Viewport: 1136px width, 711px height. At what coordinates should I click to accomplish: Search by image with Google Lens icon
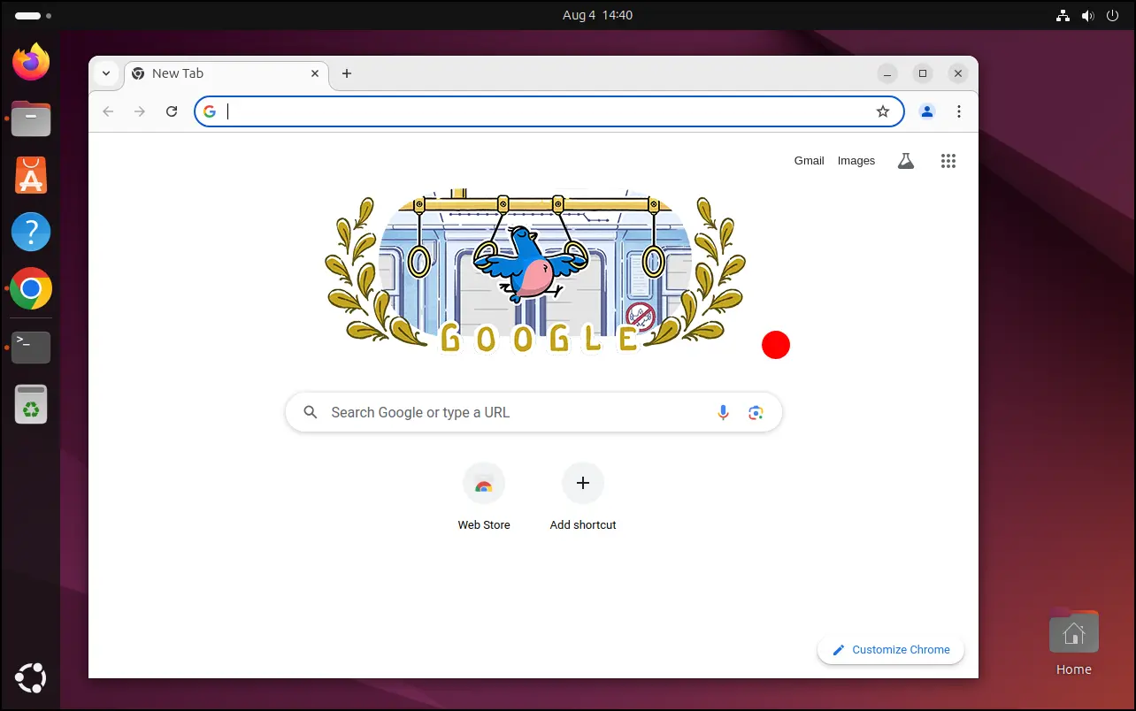click(x=756, y=412)
